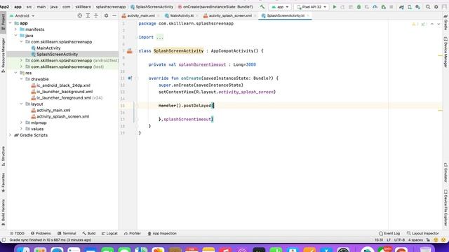Viewport: 449px width, 252px height.
Task: Click the override gutter icon beside onCreate
Action: pyautogui.click(x=130, y=78)
